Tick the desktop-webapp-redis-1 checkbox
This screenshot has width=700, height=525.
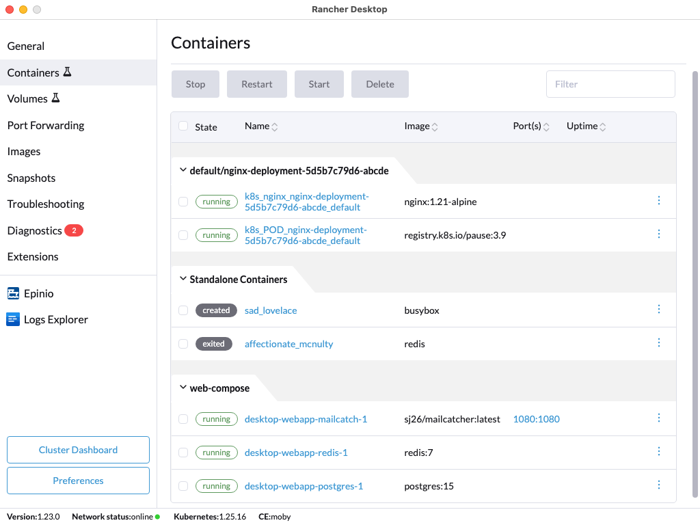(x=183, y=453)
